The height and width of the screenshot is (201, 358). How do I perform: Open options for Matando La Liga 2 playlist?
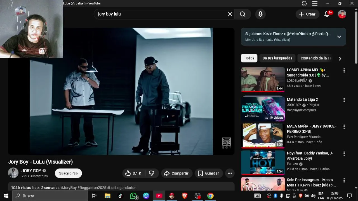click(344, 100)
